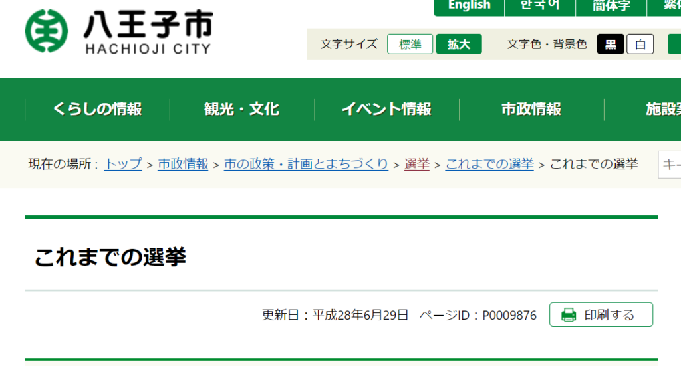Click the printer icon beside 印刷する

pos(568,315)
